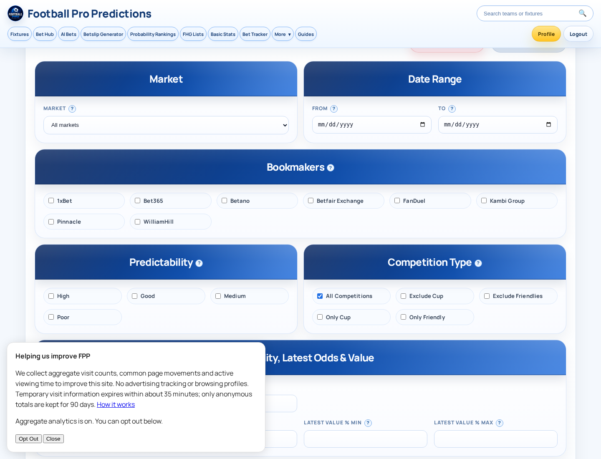This screenshot has width=601, height=459.
Task: Open Latest Value % Max help icon
Action: coord(500,423)
